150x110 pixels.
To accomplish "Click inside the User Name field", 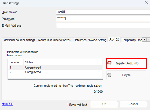I will (103, 12).
